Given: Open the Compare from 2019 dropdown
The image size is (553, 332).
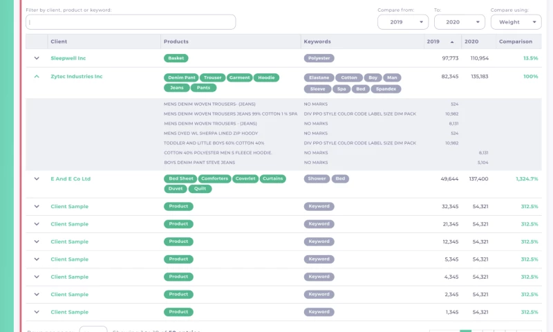Looking at the screenshot, I should tap(403, 22).
